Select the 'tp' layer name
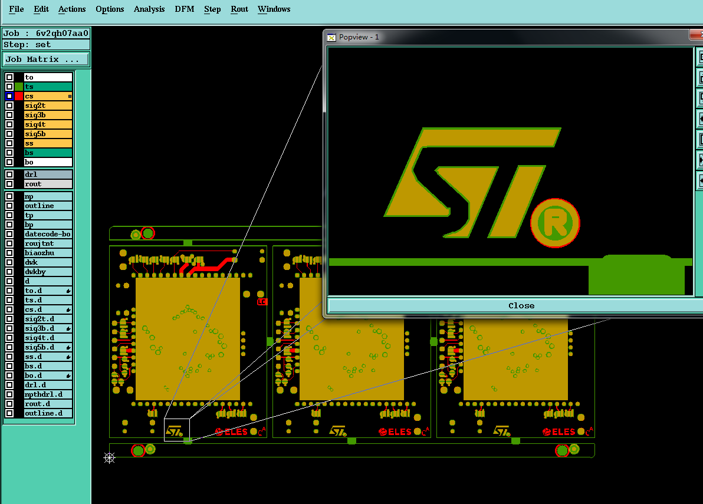703x504 pixels. coord(48,215)
